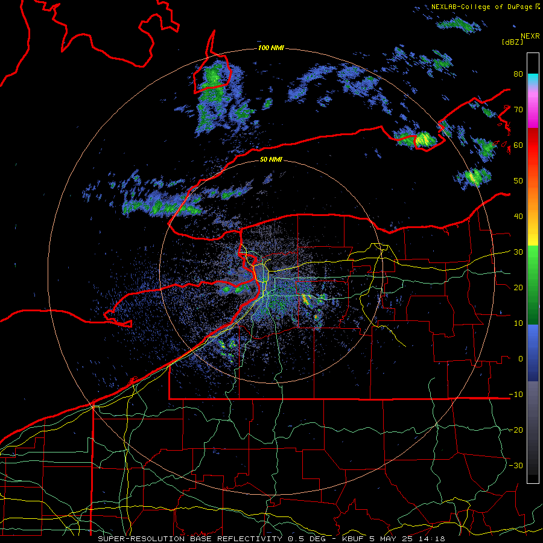Viewport: 543px width, 543px height.
Task: Click the "NEXR" label above the color scale
Action: pos(530,36)
